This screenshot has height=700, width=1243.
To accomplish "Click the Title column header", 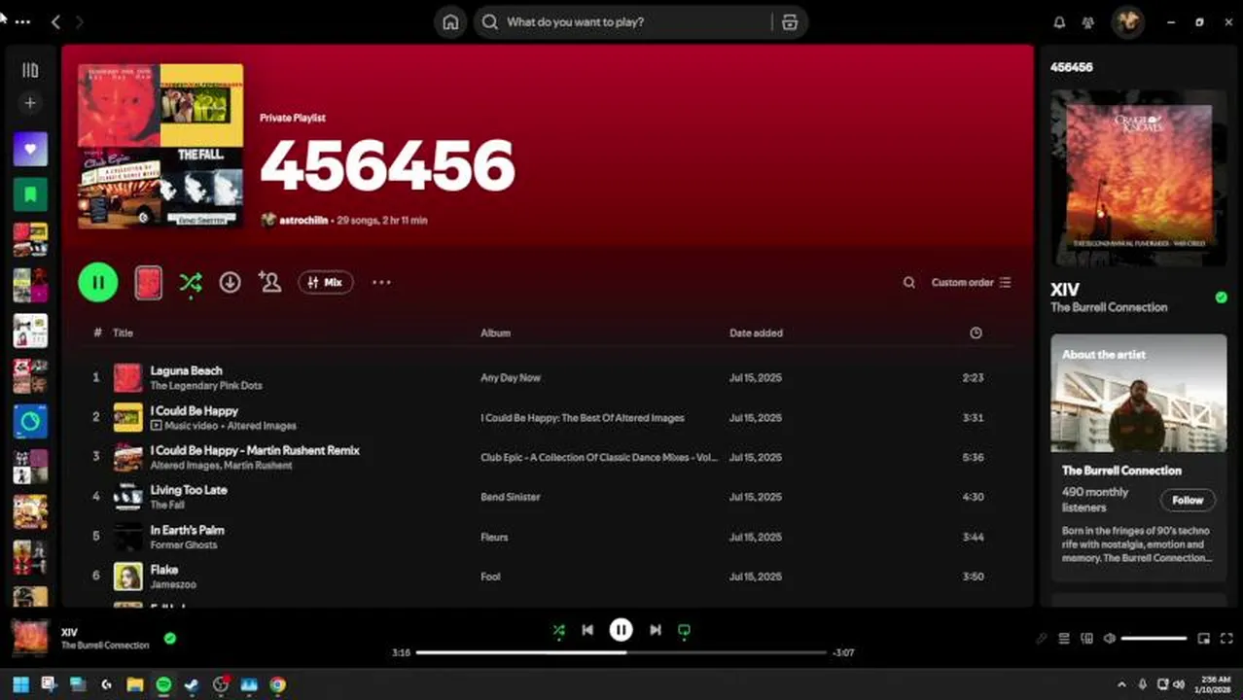I will pos(123,332).
